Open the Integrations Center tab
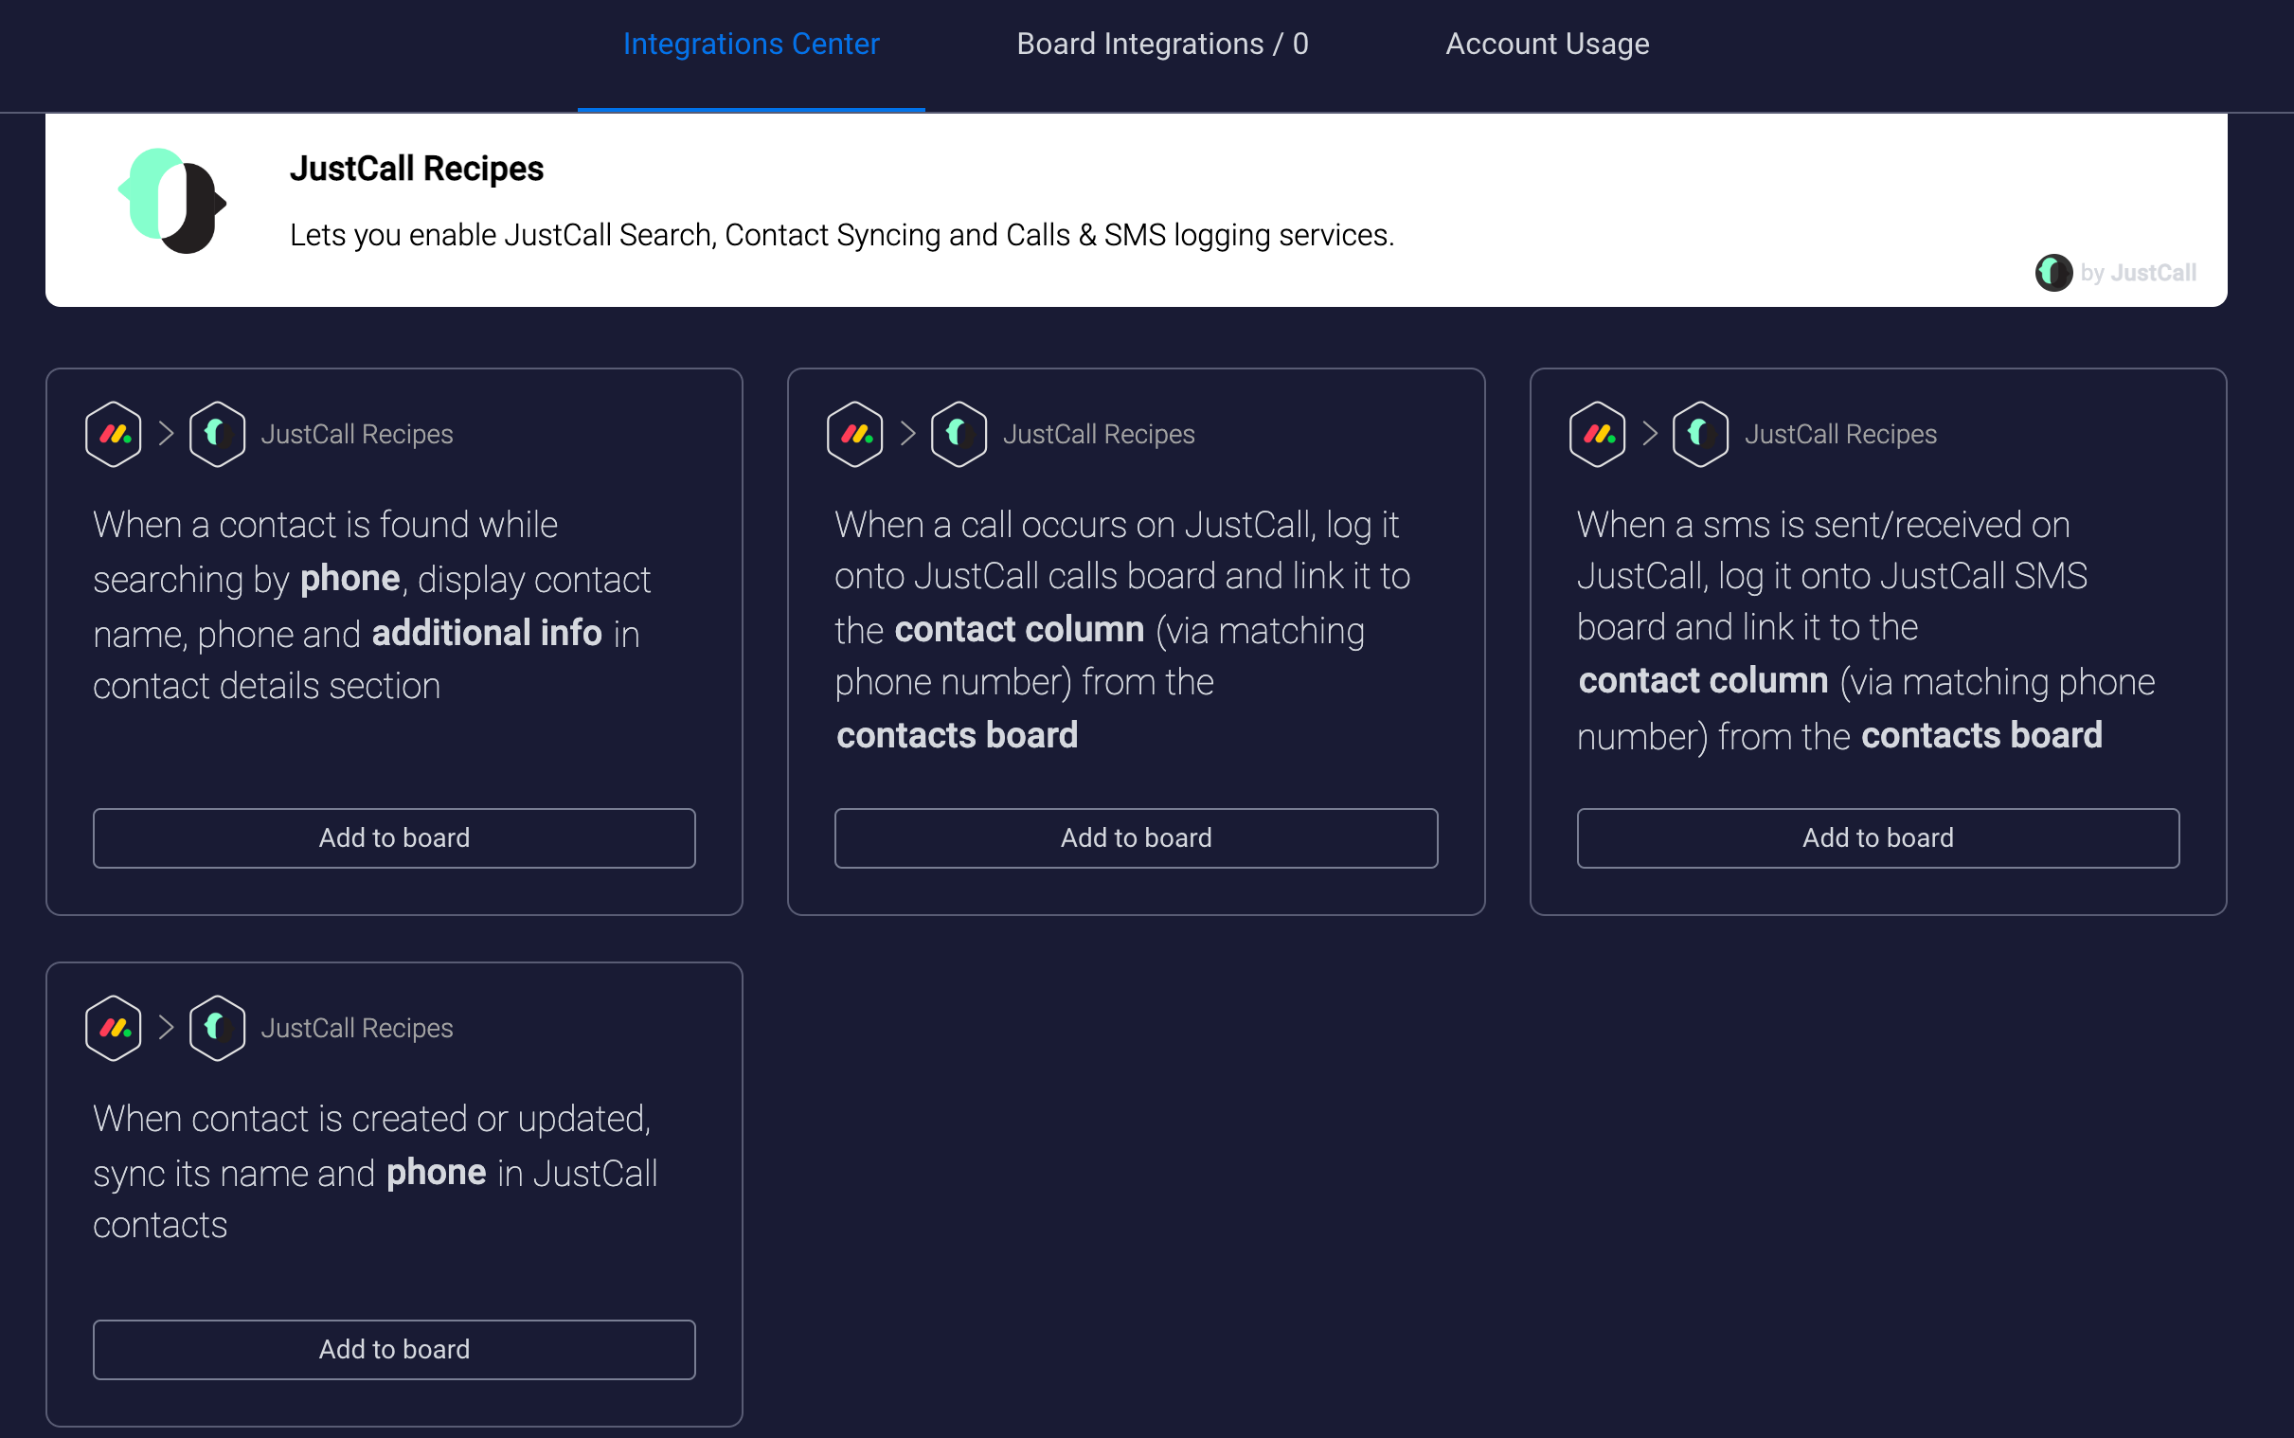The width and height of the screenshot is (2294, 1438). pos(751,44)
